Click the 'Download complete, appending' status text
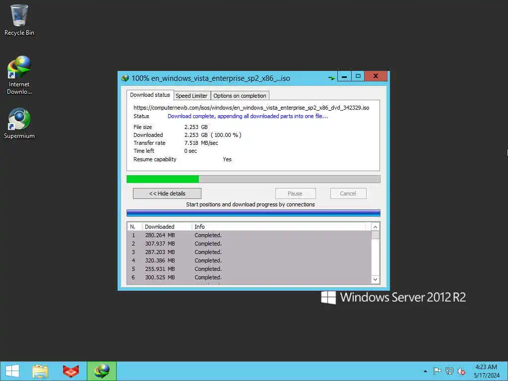The width and height of the screenshot is (508, 381). (248, 116)
